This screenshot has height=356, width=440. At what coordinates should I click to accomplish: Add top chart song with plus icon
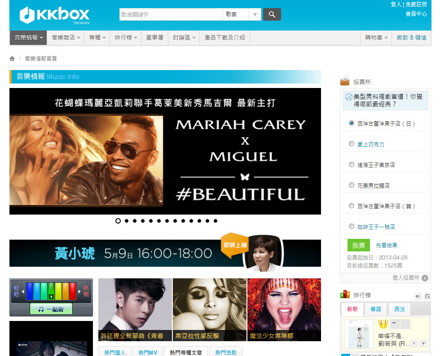tap(423, 343)
